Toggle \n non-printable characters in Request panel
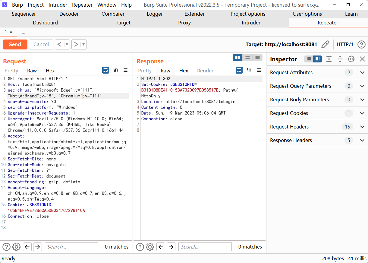 coord(116,70)
